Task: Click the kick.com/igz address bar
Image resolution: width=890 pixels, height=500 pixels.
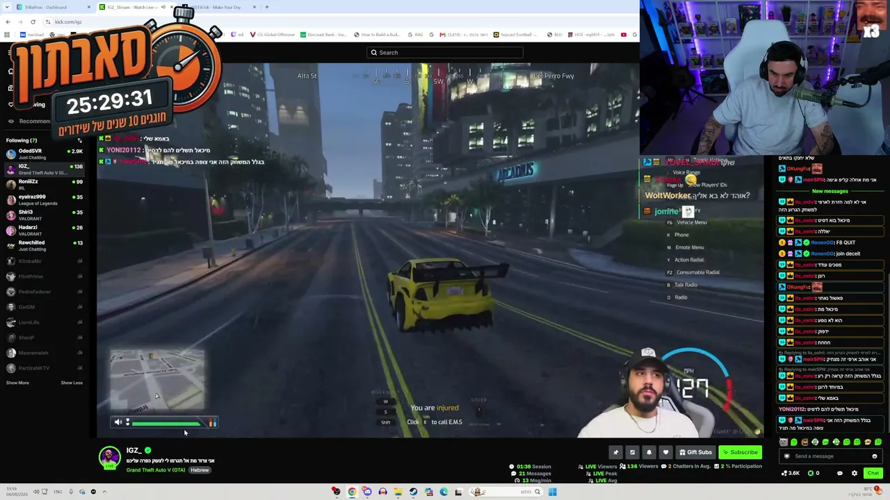Action: pos(68,22)
